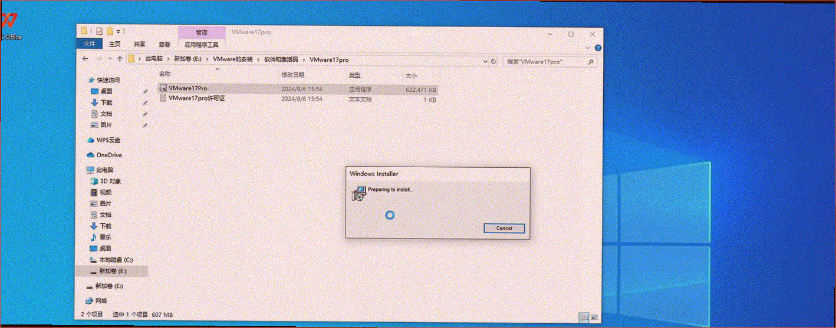Click the title bar folder icon
This screenshot has width=836, height=328.
(x=85, y=31)
